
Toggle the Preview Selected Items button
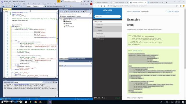(x=86, y=12)
